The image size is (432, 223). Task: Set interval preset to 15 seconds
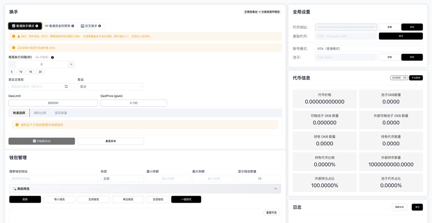click(x=31, y=72)
